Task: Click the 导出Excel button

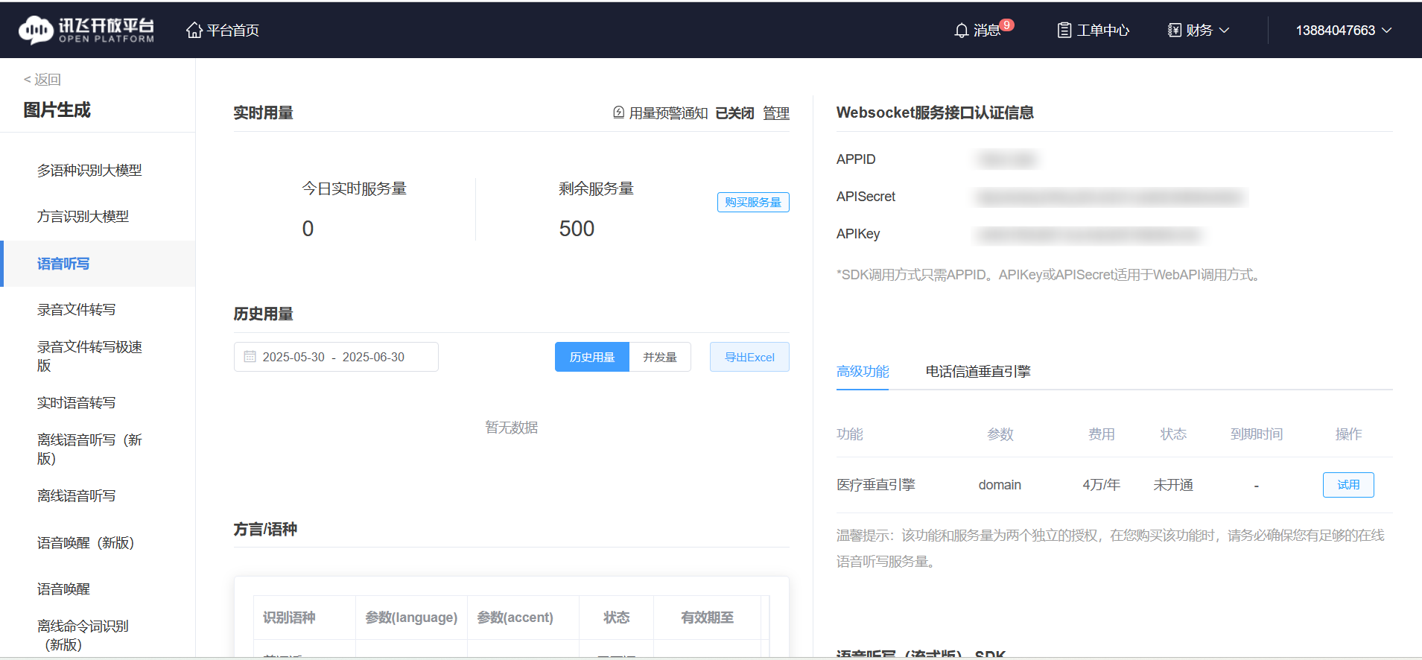Action: click(749, 357)
